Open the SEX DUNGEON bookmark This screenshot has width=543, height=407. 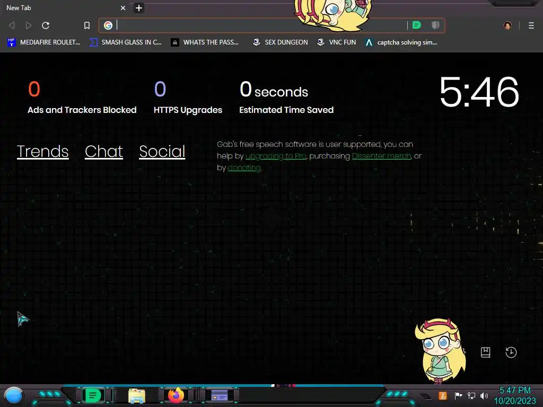pos(280,42)
